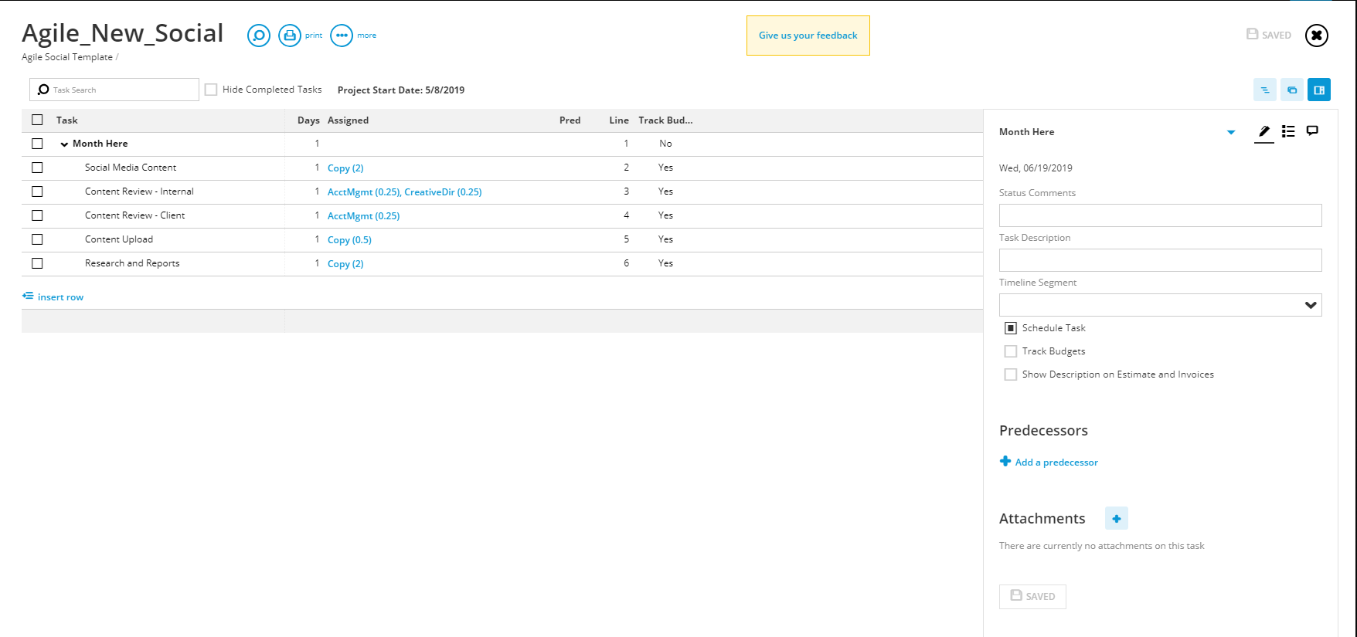The width and height of the screenshot is (1357, 637).
Task: Open the checklist tab icon
Action: tap(1288, 131)
